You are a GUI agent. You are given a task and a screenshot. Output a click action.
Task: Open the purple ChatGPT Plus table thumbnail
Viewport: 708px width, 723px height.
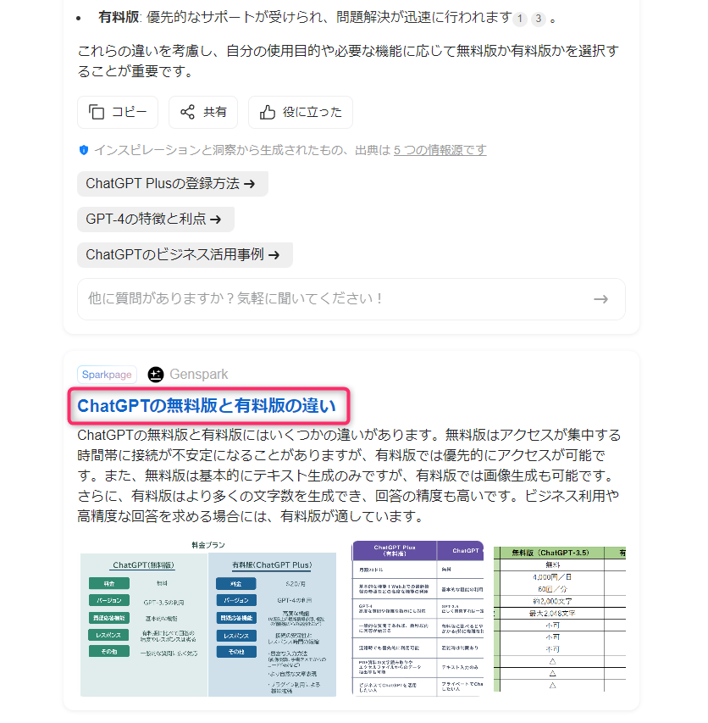point(418,619)
